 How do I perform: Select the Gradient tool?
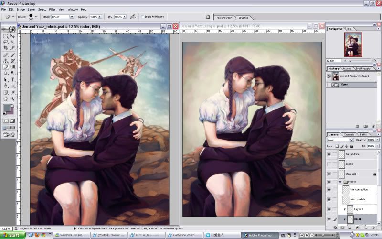(12, 67)
